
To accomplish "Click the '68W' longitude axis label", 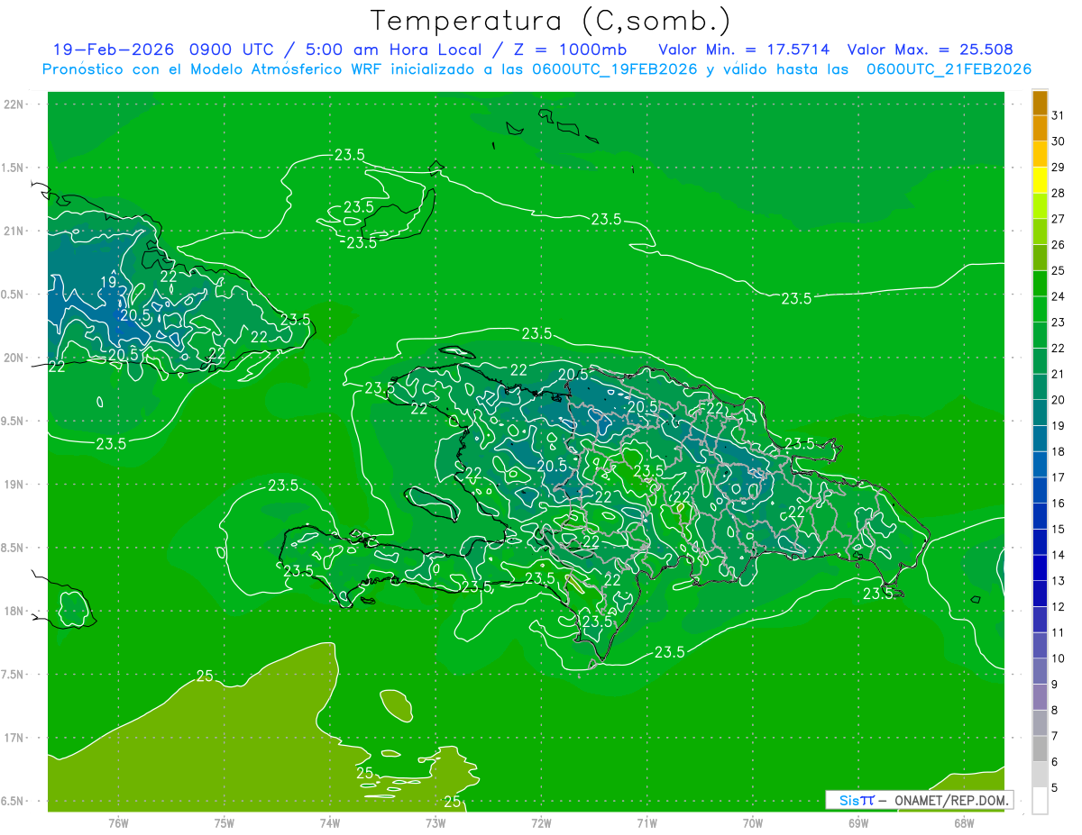I will point(964,823).
